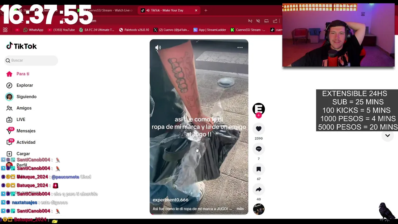Screen dimensions: 398x224
Task: Mute the TikTok video with speaker icon
Action: click(x=158, y=48)
